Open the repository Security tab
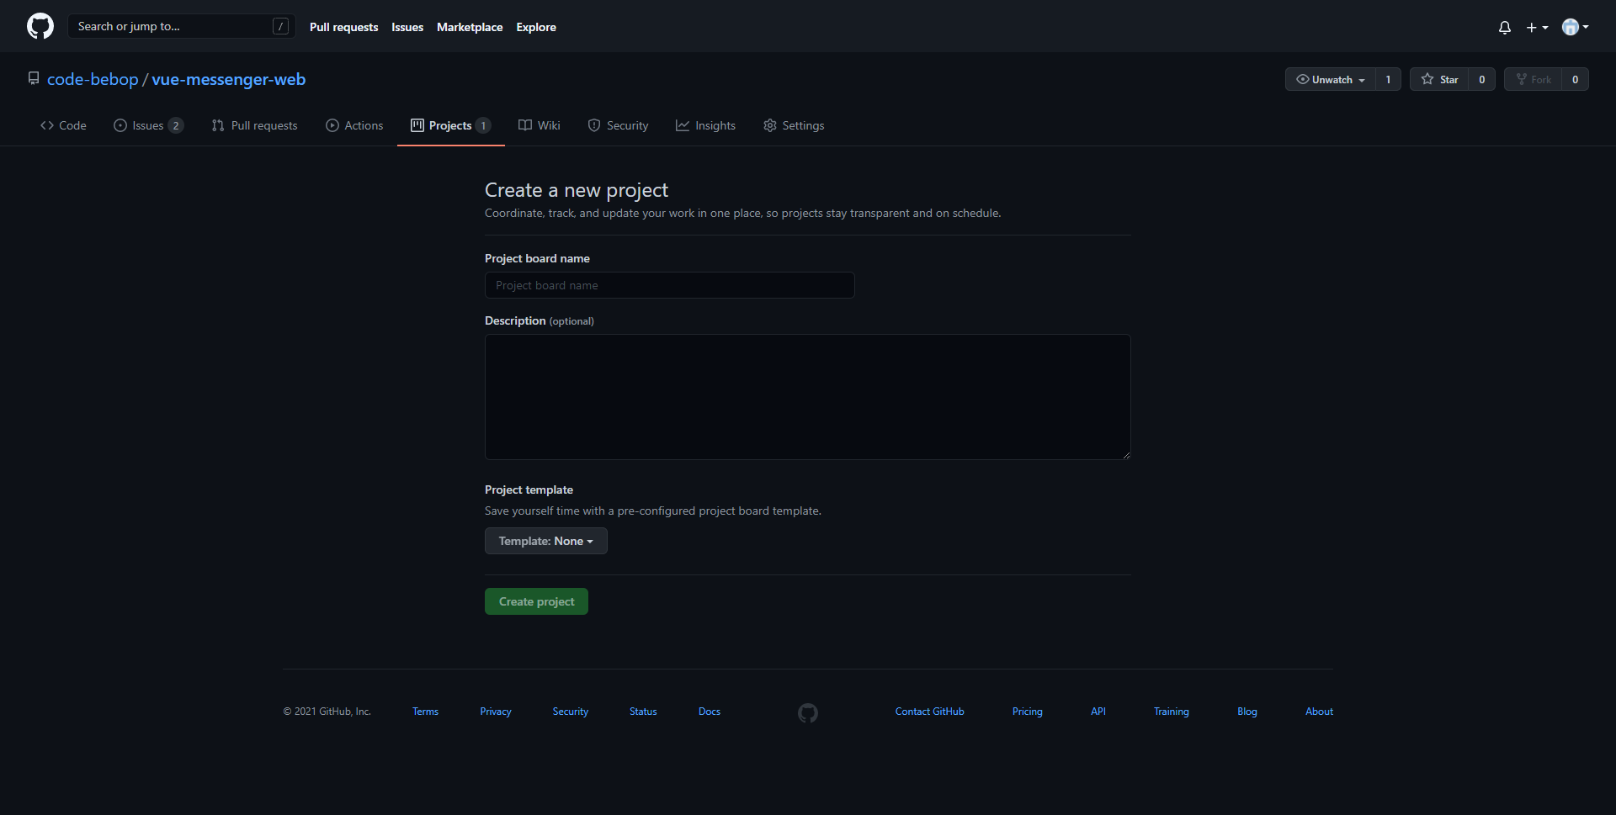The image size is (1616, 815). coord(618,125)
